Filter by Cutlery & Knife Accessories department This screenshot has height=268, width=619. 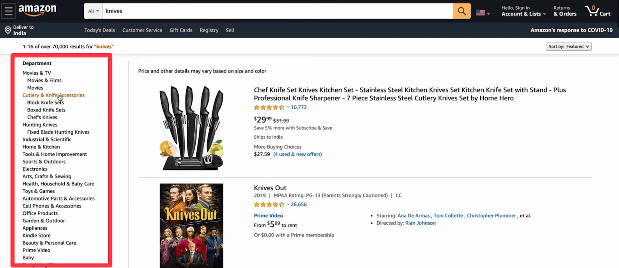tap(53, 95)
